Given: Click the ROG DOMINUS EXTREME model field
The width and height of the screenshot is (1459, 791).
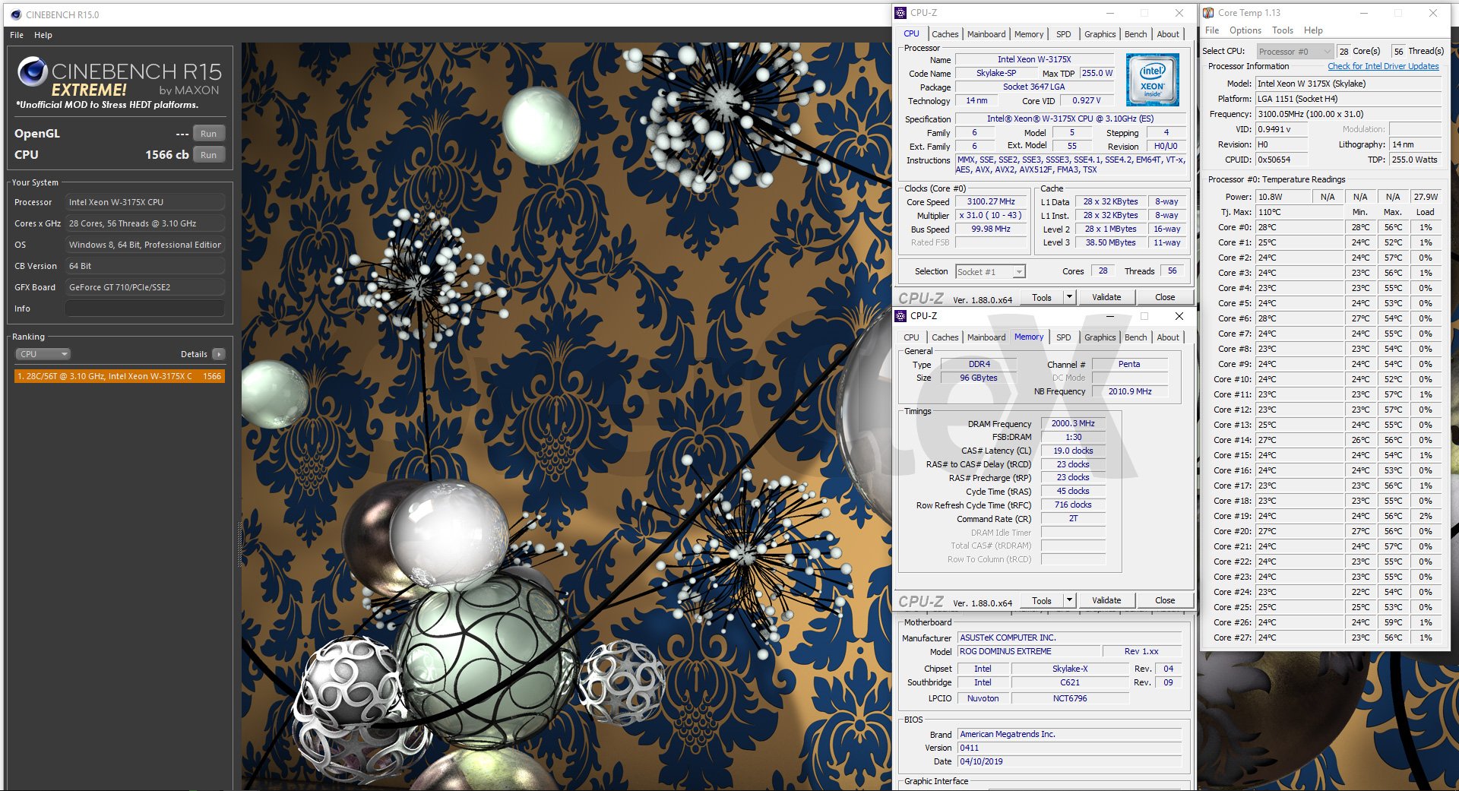Looking at the screenshot, I should 1028,651.
